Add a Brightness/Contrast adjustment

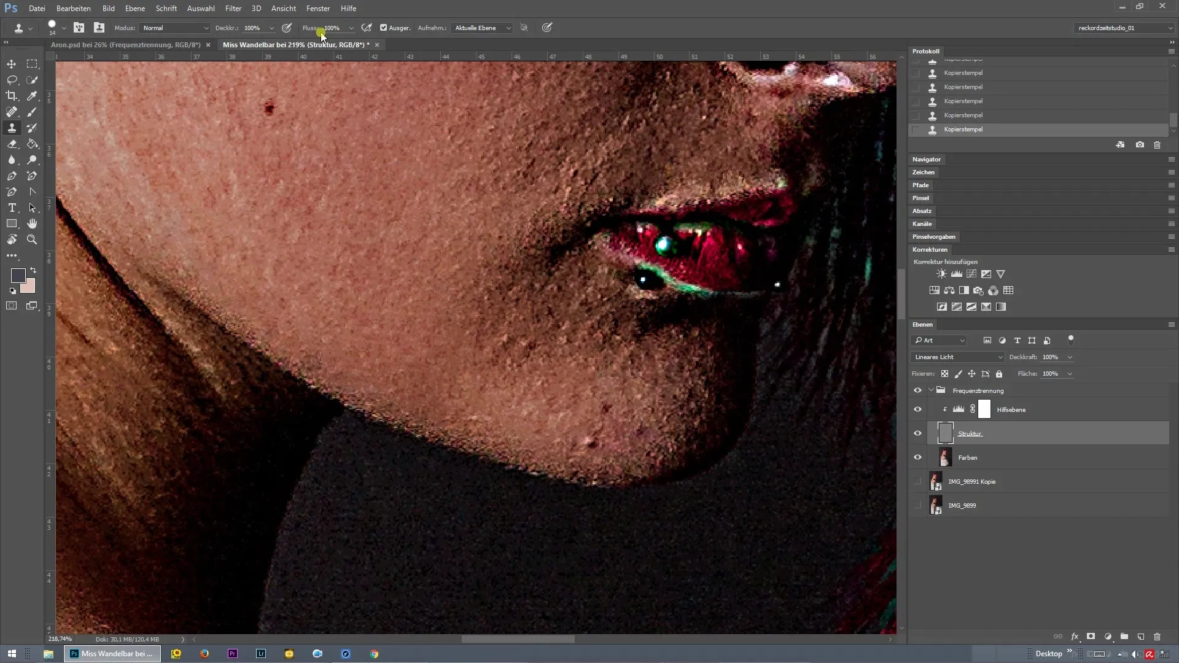(x=941, y=274)
